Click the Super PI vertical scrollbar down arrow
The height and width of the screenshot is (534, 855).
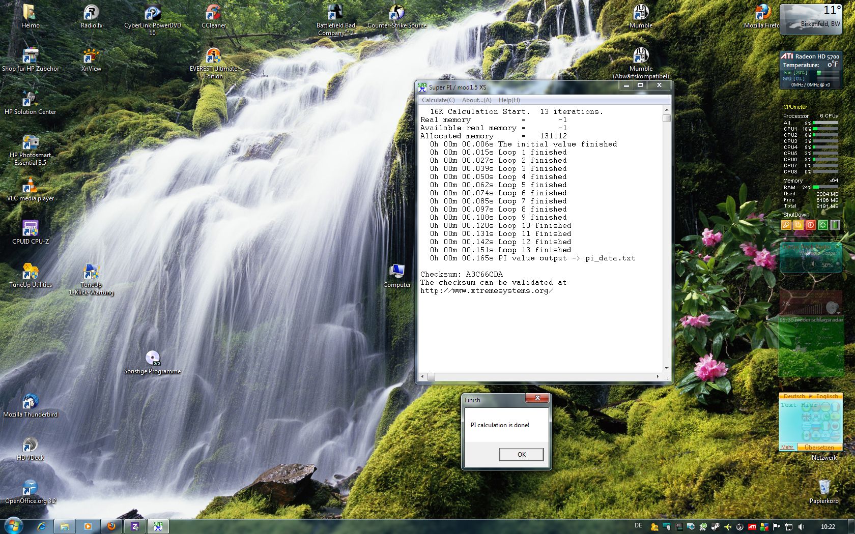[666, 368]
